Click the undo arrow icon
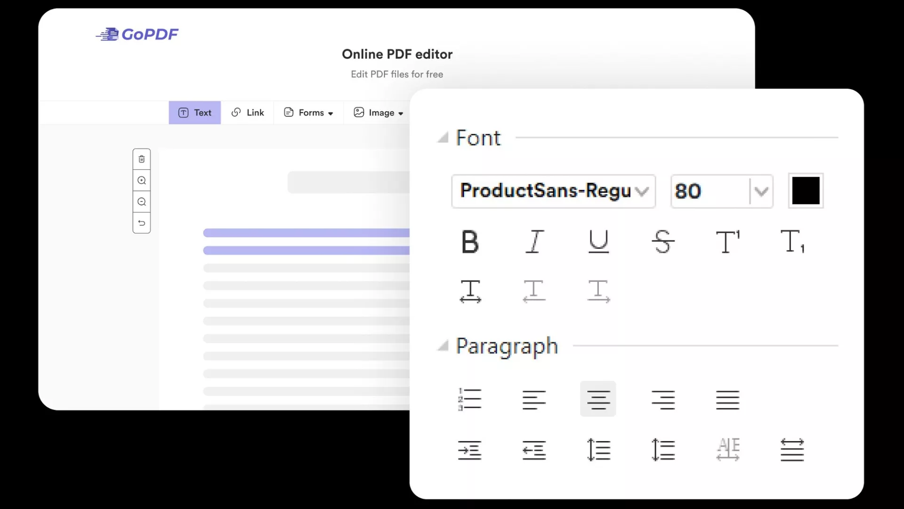This screenshot has height=509, width=904. (142, 223)
